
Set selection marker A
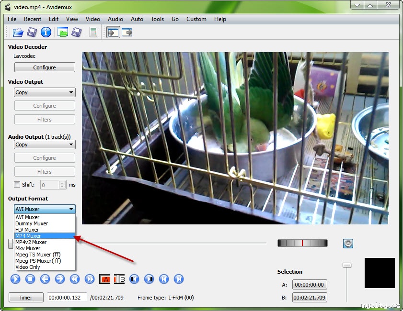104,279
